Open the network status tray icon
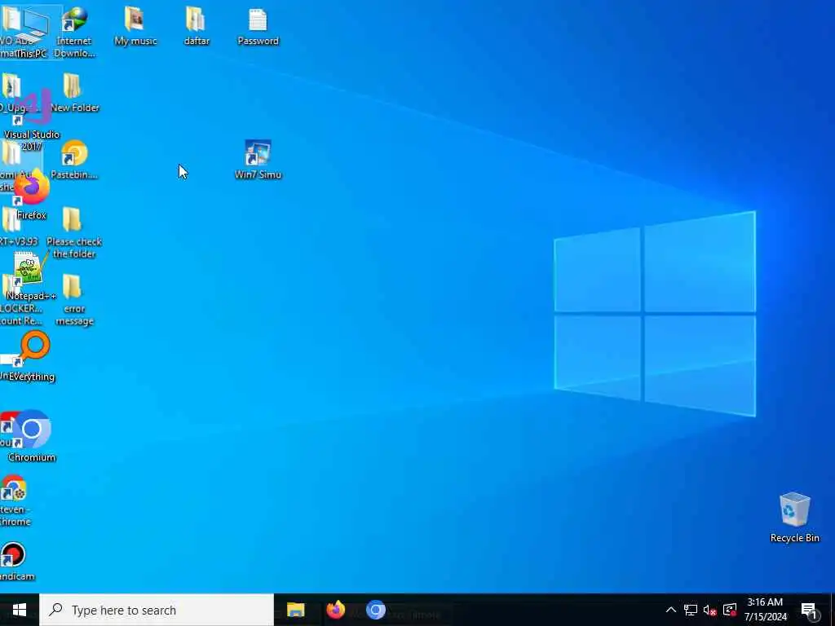This screenshot has height=626, width=835. [x=690, y=610]
